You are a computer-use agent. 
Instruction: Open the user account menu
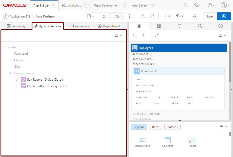coord(225,5)
